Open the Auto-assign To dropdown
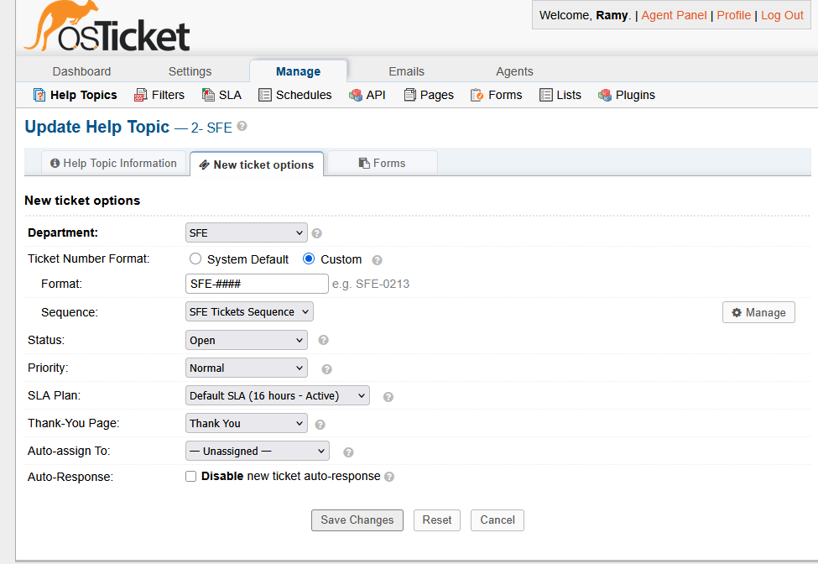The height and width of the screenshot is (564, 818). 257,451
